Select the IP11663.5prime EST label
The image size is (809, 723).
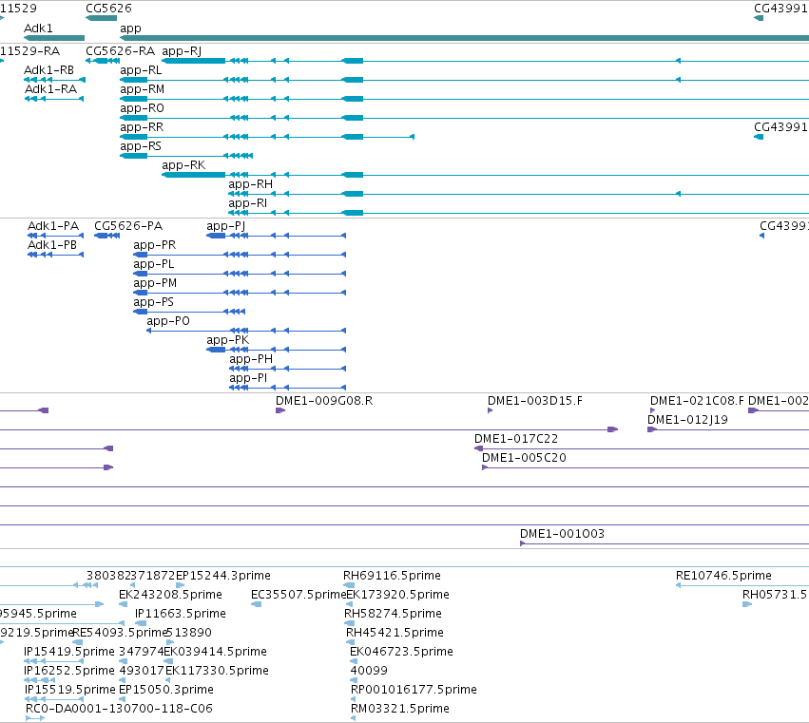(181, 614)
